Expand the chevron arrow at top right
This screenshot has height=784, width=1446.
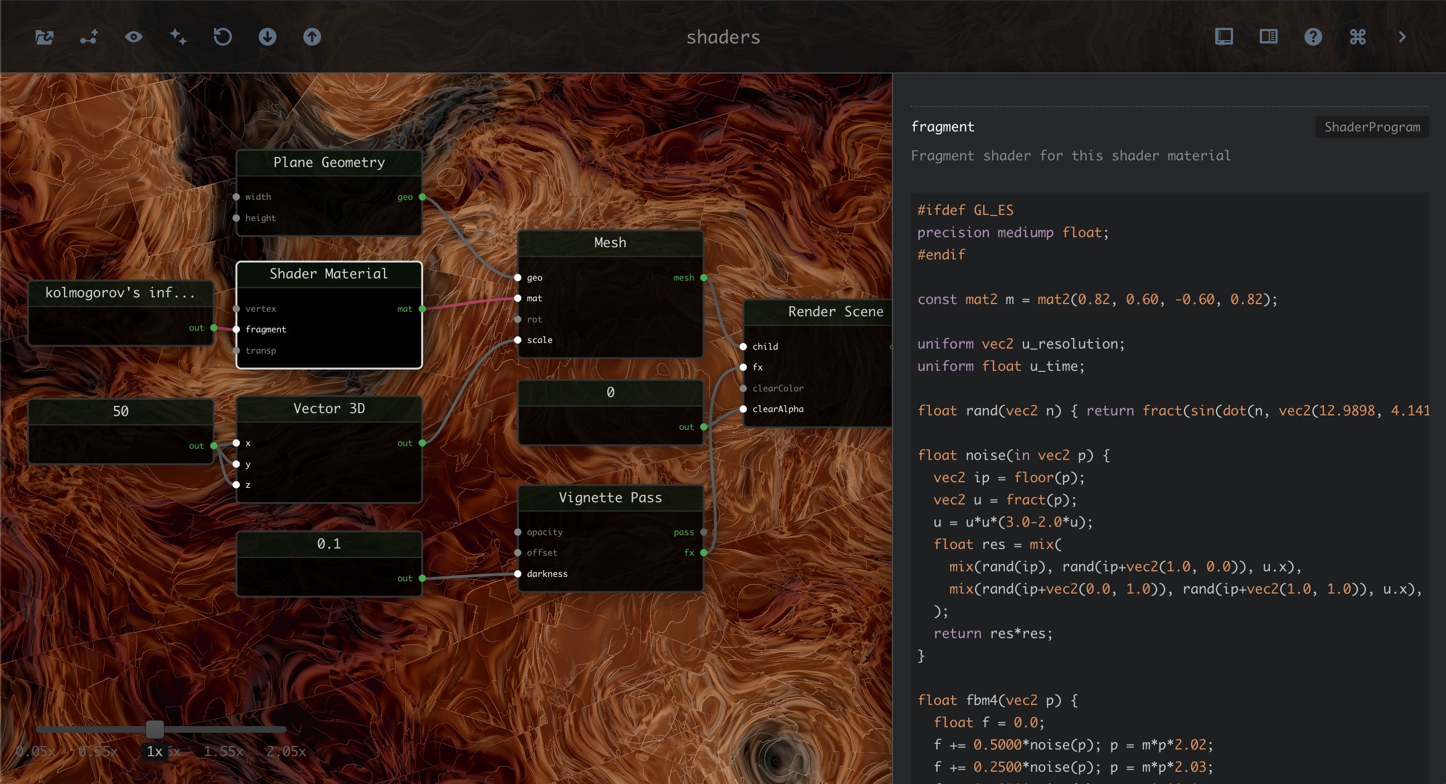[x=1402, y=37]
